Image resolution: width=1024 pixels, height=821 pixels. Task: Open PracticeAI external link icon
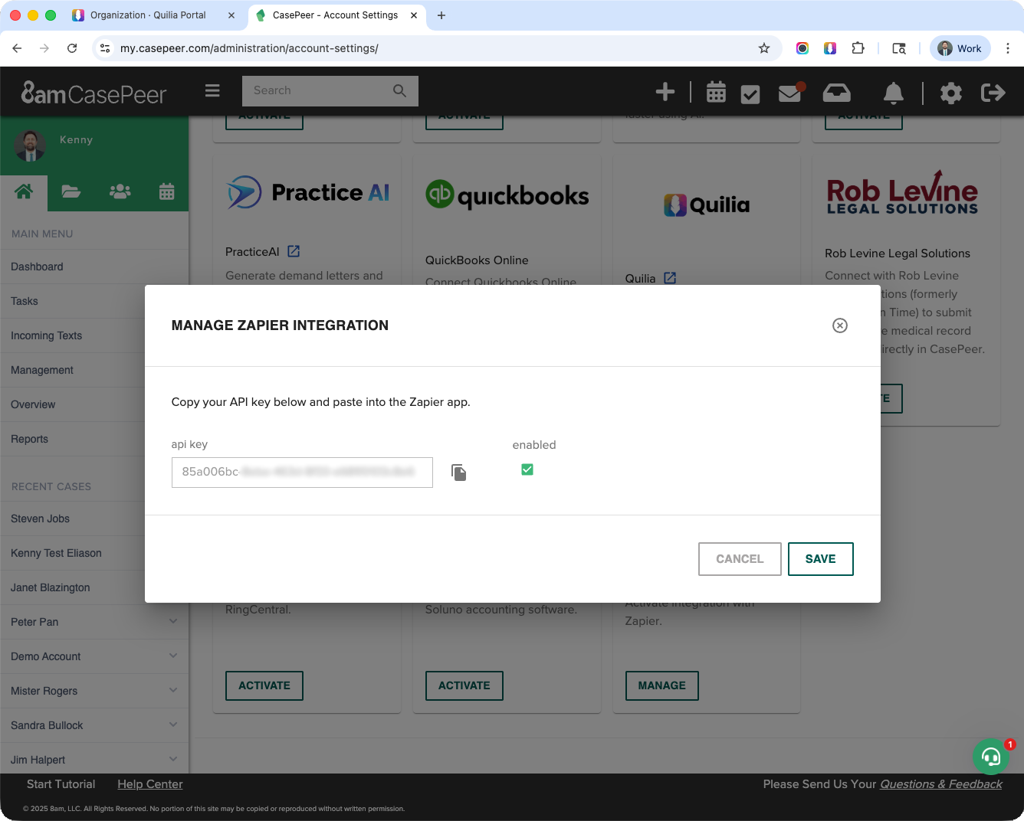click(294, 251)
